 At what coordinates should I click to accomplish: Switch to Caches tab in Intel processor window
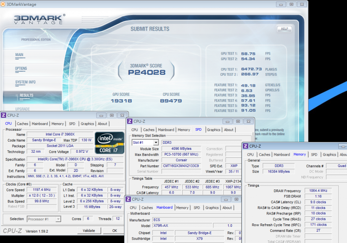tap(22, 124)
